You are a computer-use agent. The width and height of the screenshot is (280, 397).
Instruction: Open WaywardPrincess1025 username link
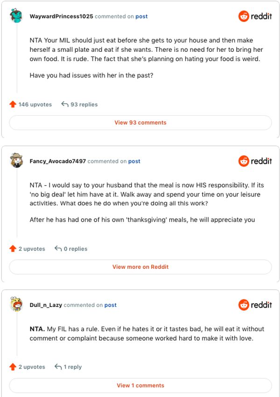click(x=61, y=16)
